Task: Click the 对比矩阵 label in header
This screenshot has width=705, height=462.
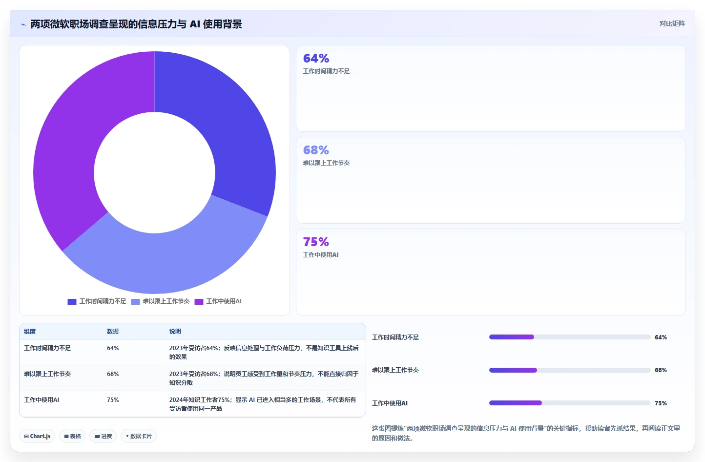Action: (672, 23)
